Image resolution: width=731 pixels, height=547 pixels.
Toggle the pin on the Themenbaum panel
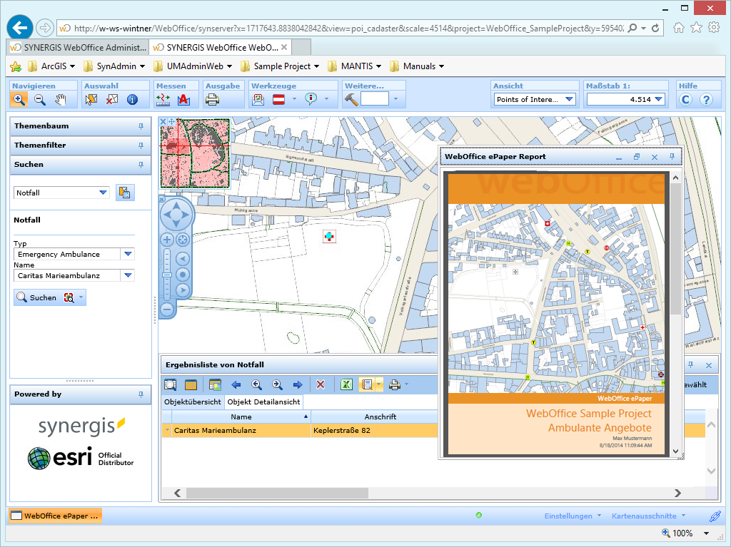[141, 126]
